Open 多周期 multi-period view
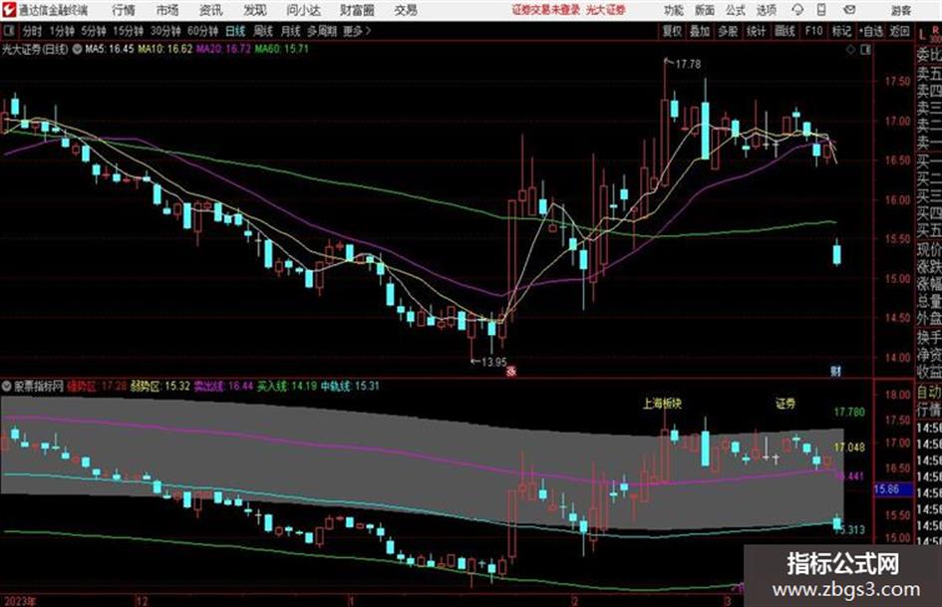 pyautogui.click(x=322, y=31)
